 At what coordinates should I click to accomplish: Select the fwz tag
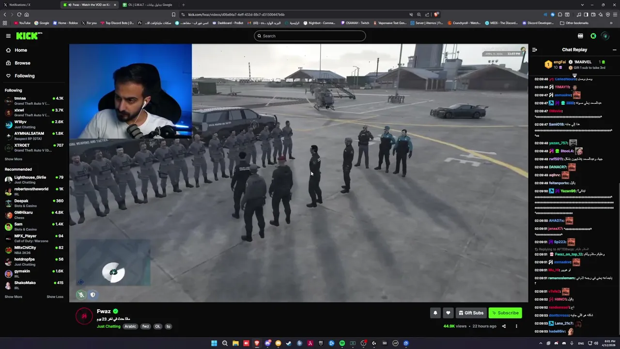pyautogui.click(x=145, y=326)
